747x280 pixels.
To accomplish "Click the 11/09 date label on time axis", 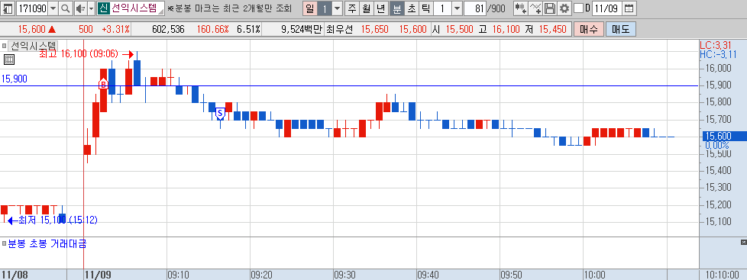I will (x=97, y=275).
